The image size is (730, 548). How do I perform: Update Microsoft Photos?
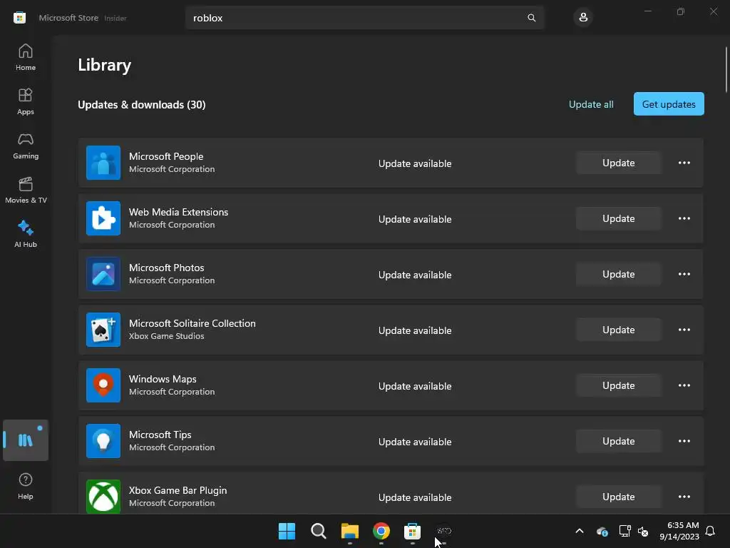pos(618,274)
